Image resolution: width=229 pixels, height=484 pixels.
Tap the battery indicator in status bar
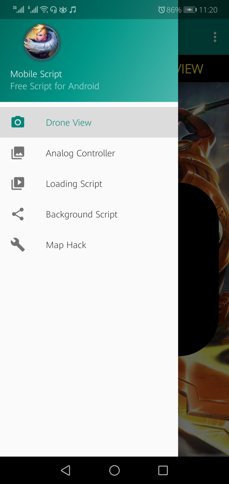pos(190,10)
